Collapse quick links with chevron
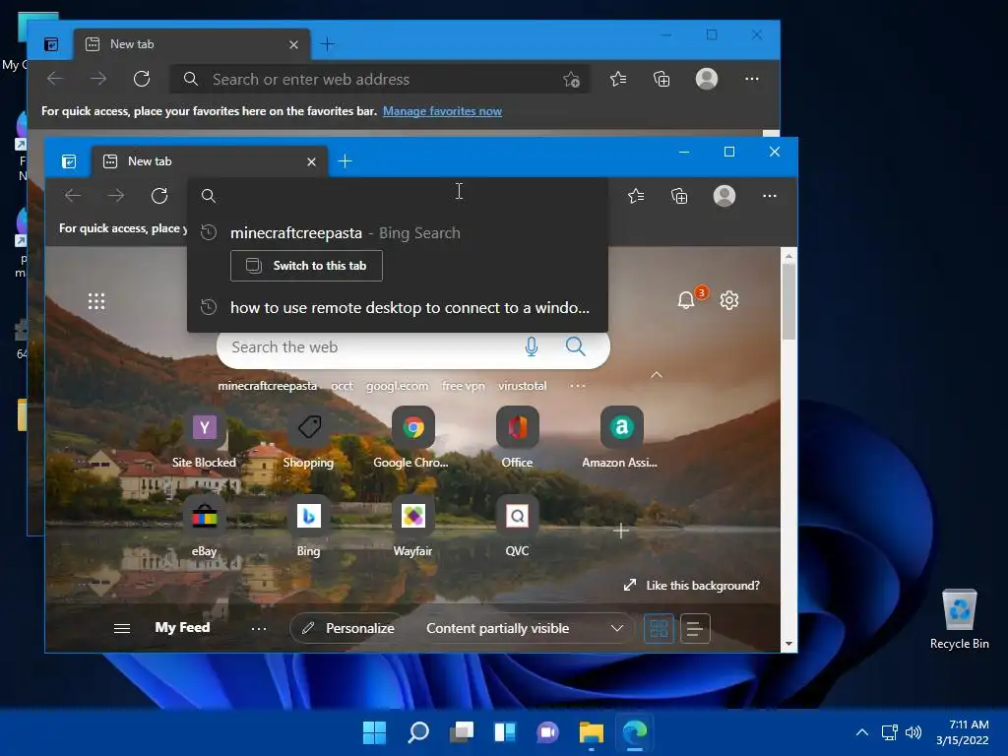The image size is (1008, 756). (657, 375)
